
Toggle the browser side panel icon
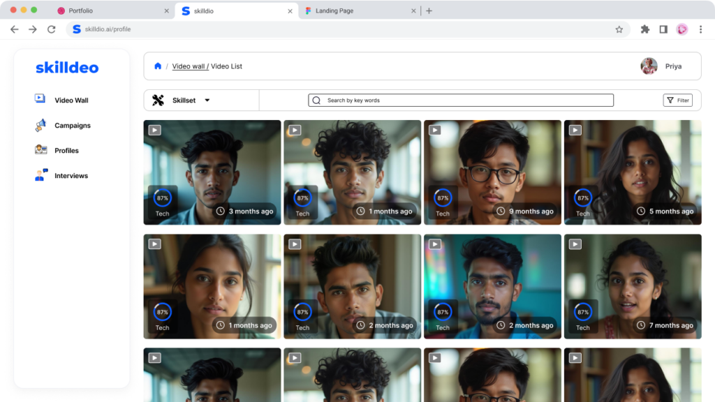click(663, 29)
